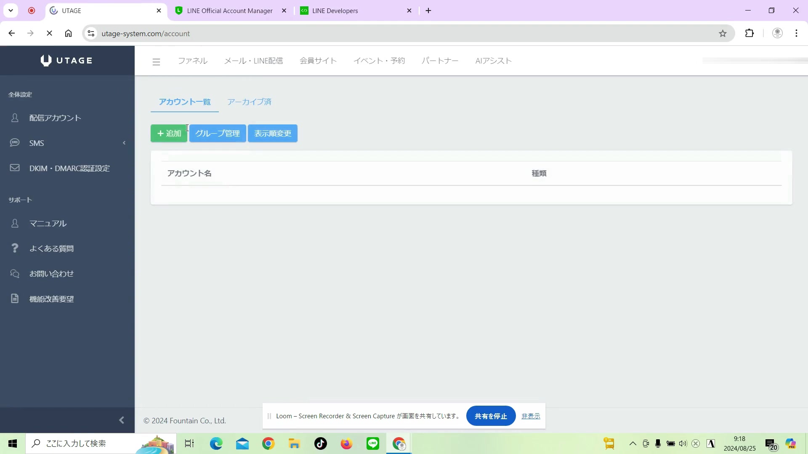Open the browser tab search dropdown

pos(11,10)
